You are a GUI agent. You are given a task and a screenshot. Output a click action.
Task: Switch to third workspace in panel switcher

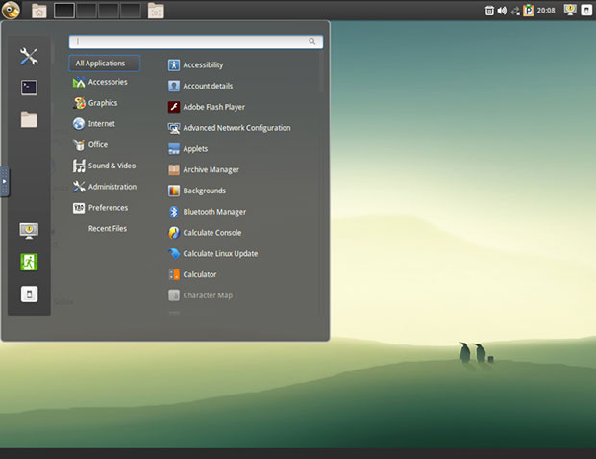coord(109,11)
